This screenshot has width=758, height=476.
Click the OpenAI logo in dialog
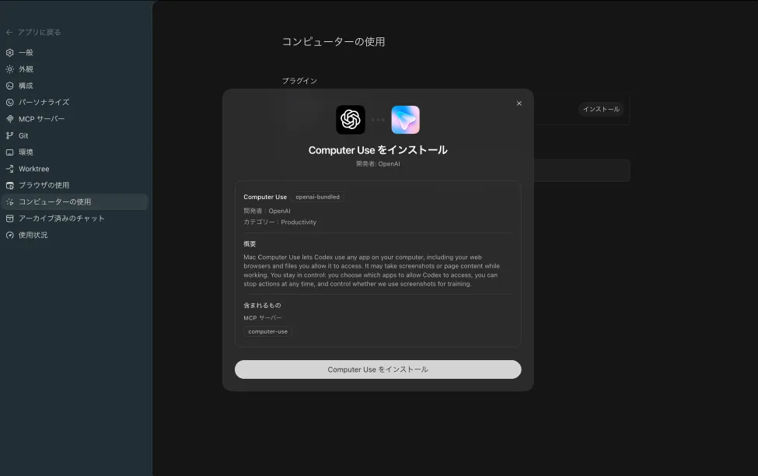351,120
